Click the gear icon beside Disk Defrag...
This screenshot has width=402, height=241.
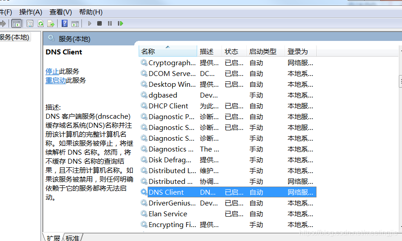coord(144,160)
